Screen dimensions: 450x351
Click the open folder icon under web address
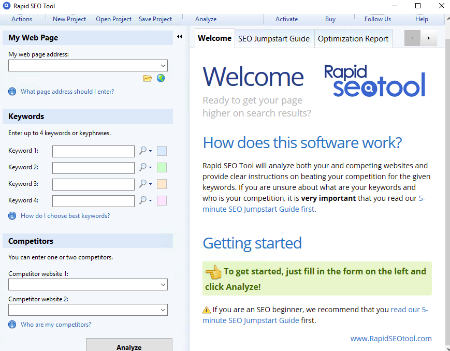click(x=148, y=78)
